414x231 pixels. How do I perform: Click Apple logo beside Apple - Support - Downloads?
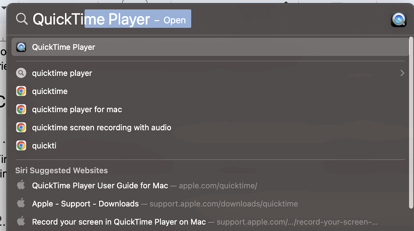(21, 203)
